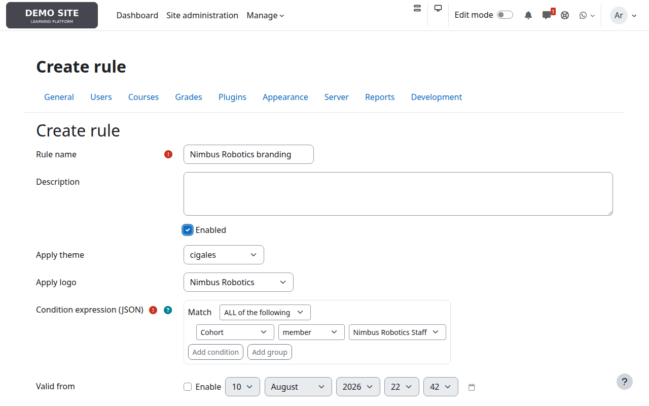Click the Condition expression required icon
The width and height of the screenshot is (649, 406).
pyautogui.click(x=153, y=310)
